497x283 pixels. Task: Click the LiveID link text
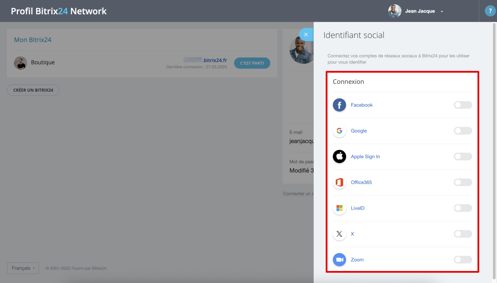pos(358,208)
